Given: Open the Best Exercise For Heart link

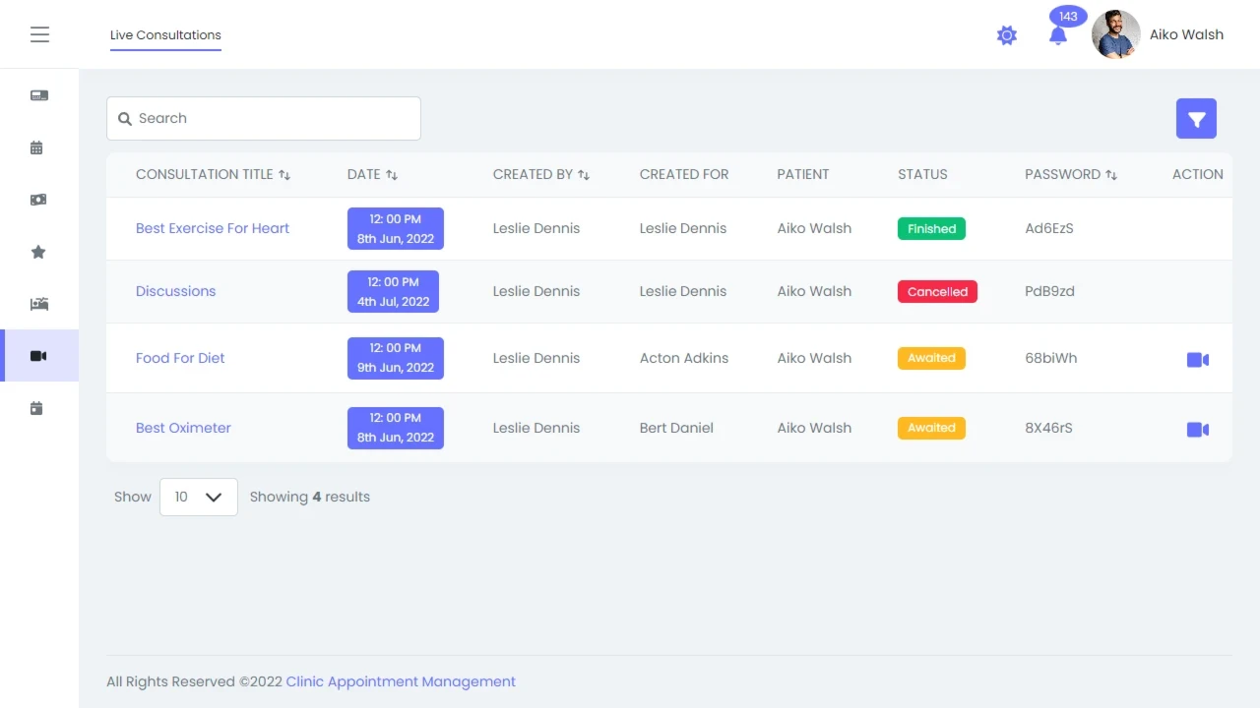Looking at the screenshot, I should pos(213,228).
